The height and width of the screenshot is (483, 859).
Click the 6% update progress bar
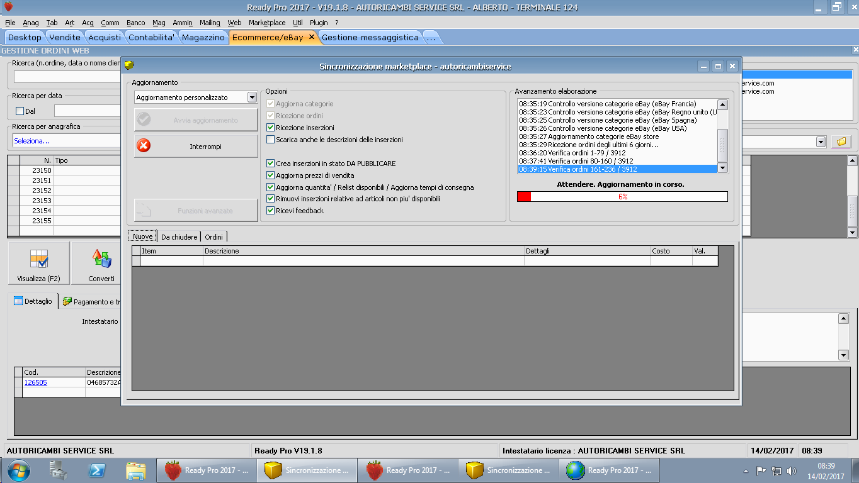tap(622, 197)
